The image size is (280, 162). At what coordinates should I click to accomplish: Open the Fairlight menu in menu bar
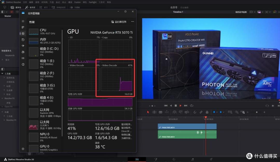tap(93, 2)
